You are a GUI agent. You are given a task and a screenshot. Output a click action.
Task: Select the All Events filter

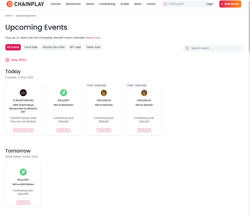coord(13,47)
